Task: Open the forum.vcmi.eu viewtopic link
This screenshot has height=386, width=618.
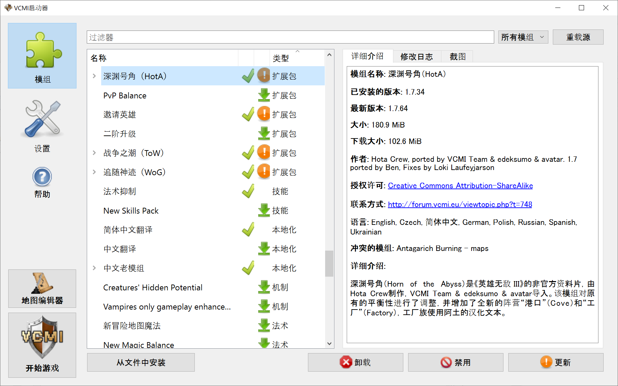Action: 460,205
